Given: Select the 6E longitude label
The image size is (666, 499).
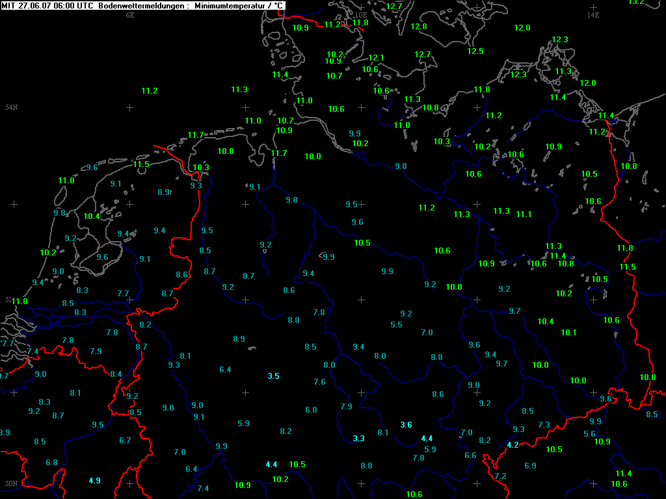Looking at the screenshot, I should pos(130,14).
